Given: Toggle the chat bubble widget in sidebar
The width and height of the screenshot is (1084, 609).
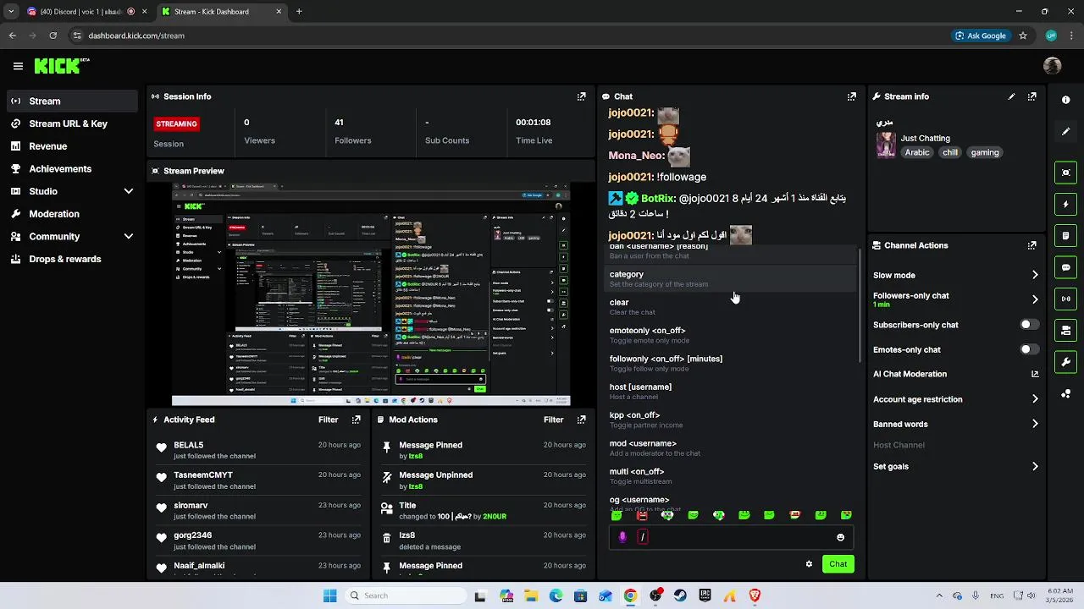Looking at the screenshot, I should click(1065, 267).
